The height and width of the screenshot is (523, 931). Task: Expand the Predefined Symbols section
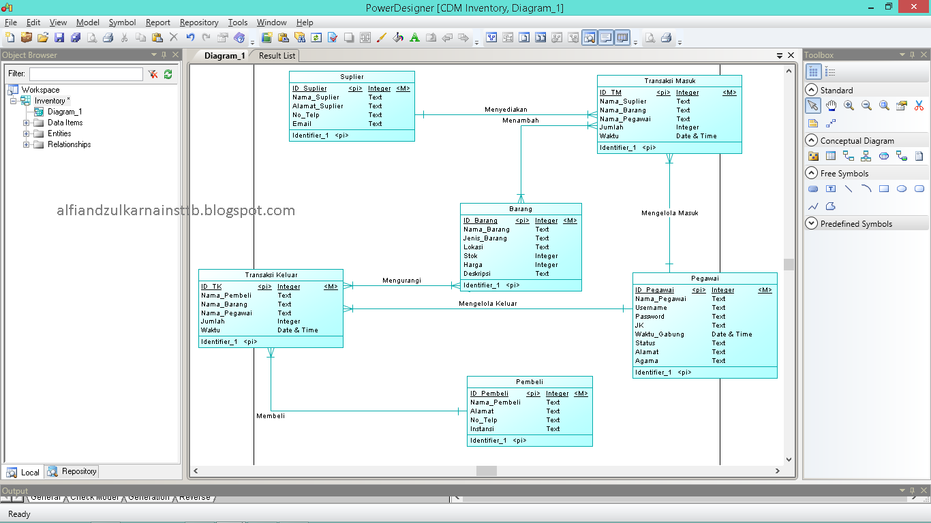(x=811, y=223)
